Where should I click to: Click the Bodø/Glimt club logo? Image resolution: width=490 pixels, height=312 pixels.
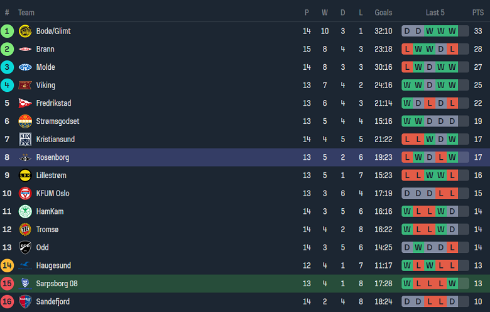click(x=25, y=31)
